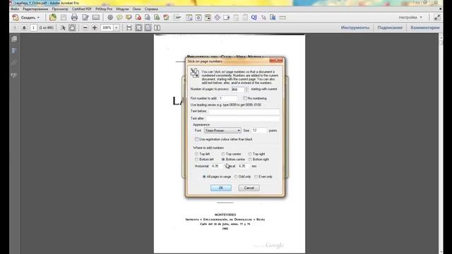Click the Print icon in the toolbar
This screenshot has height=254, width=452.
[74, 17]
